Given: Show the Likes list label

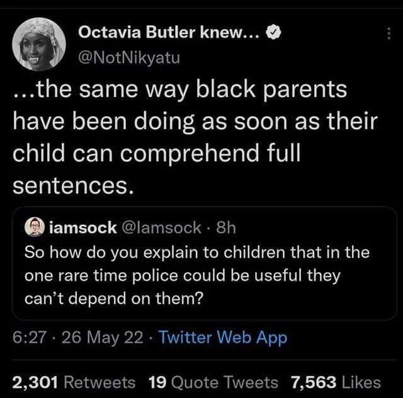Looking at the screenshot, I should [x=361, y=382].
